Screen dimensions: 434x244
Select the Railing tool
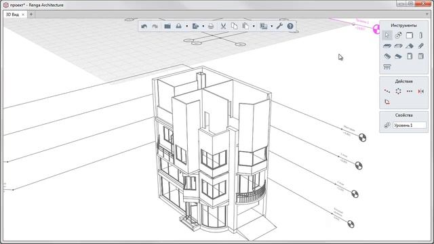click(387, 67)
